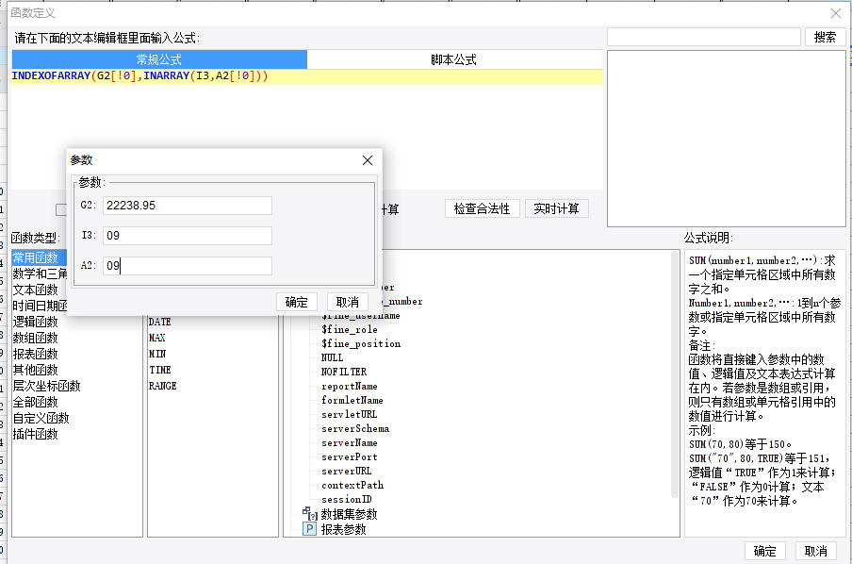Screen dimensions: 852x564
Task: Select 自定义函数 function type
Action: [41, 418]
